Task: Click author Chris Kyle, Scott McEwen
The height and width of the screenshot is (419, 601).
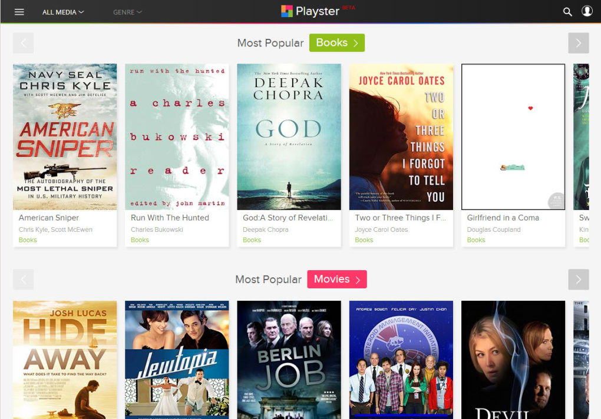Action: (x=55, y=230)
